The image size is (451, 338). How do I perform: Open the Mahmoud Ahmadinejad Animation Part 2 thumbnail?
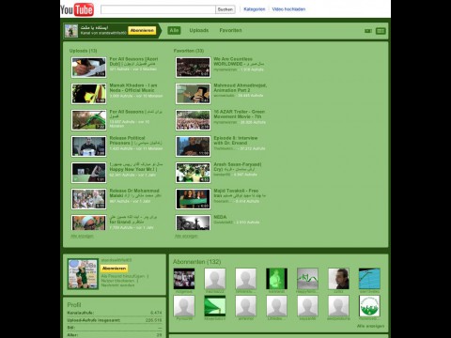point(193,94)
